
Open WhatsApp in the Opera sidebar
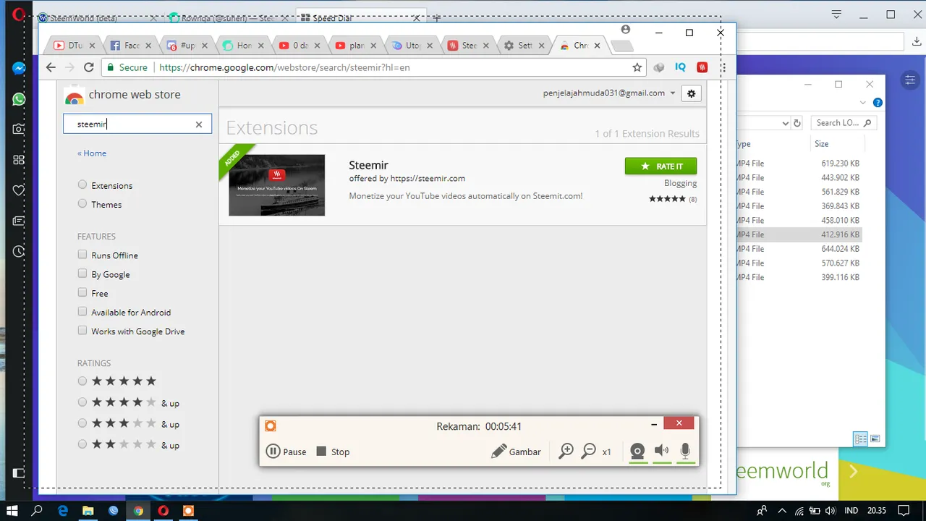19,99
